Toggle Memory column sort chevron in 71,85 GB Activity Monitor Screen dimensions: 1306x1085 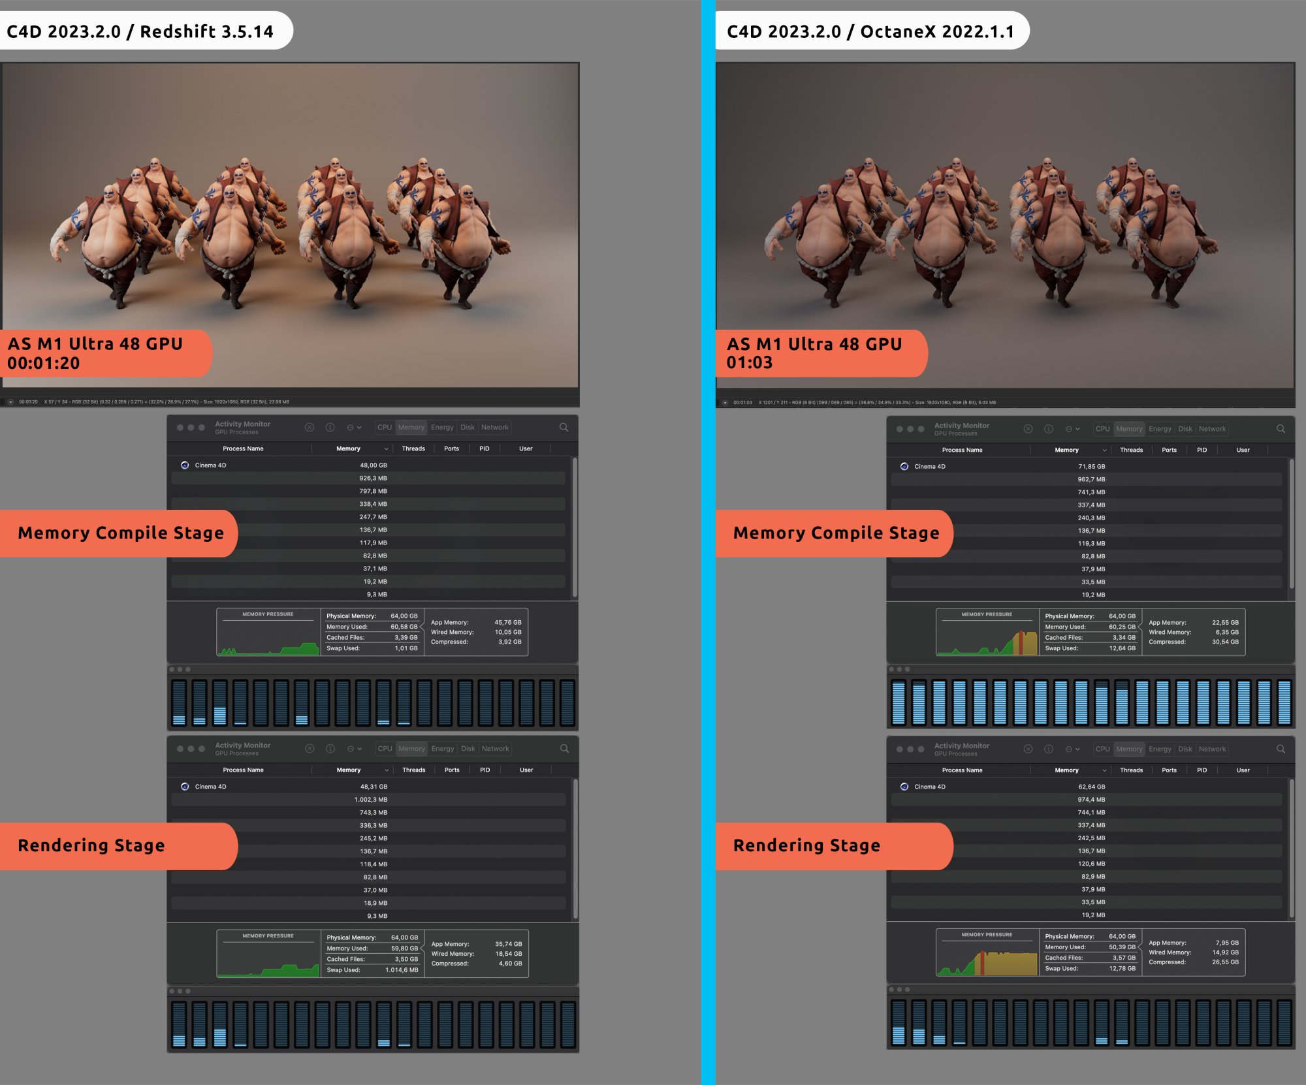coord(1105,450)
